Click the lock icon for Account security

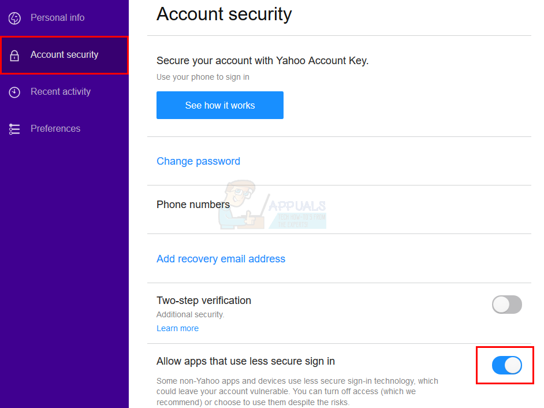(x=14, y=55)
